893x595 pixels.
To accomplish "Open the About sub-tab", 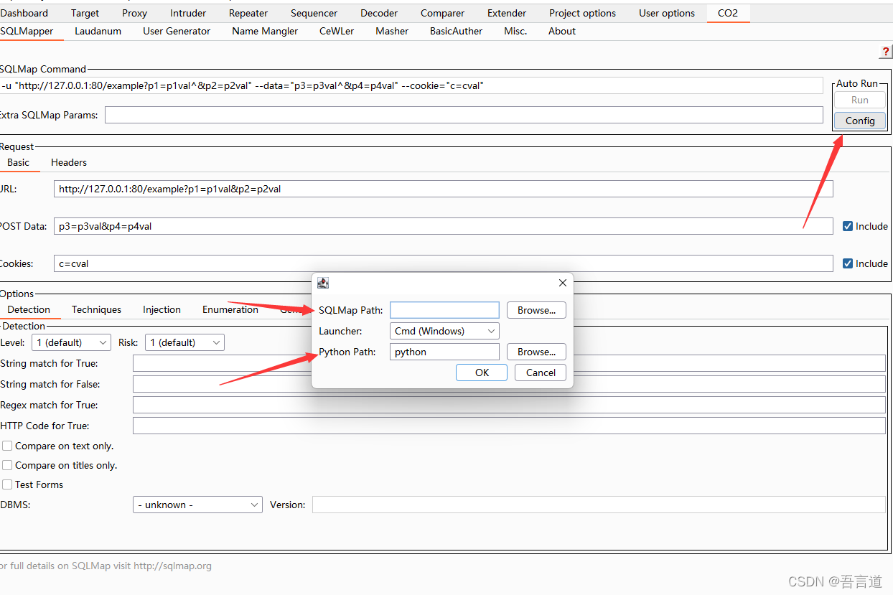I will point(562,31).
